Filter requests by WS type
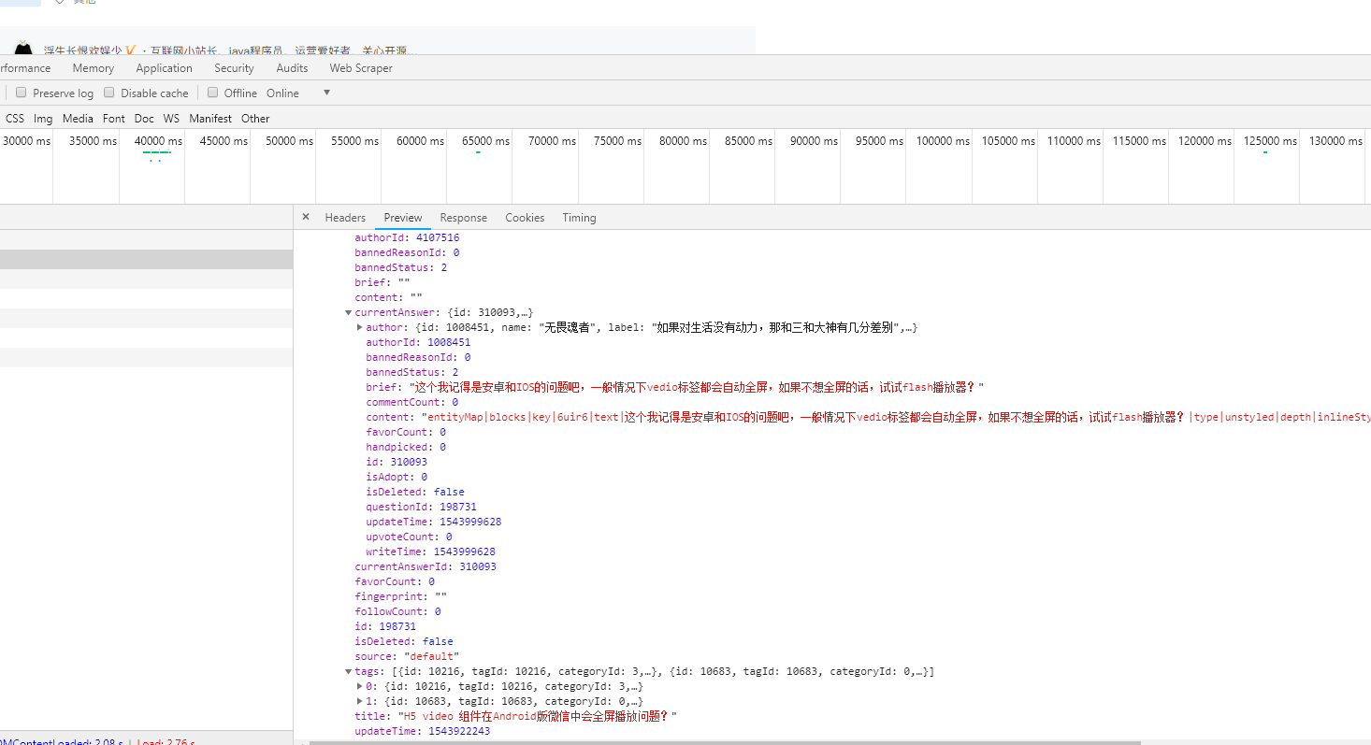 point(171,119)
